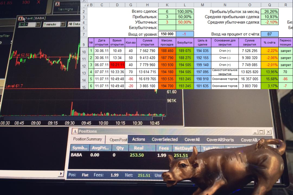Screen dimensions: 293x195
Task: Click CoverSelected in Positions toolbar
Action: (165, 139)
